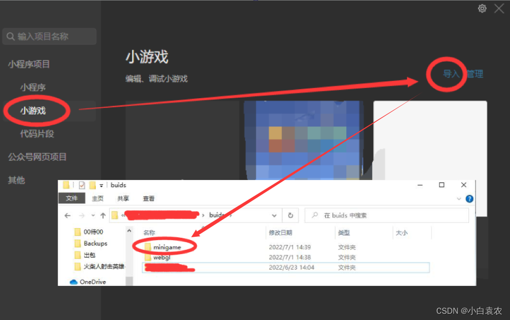
Task: Open the 文件 tab in Explorer
Action: click(x=72, y=198)
